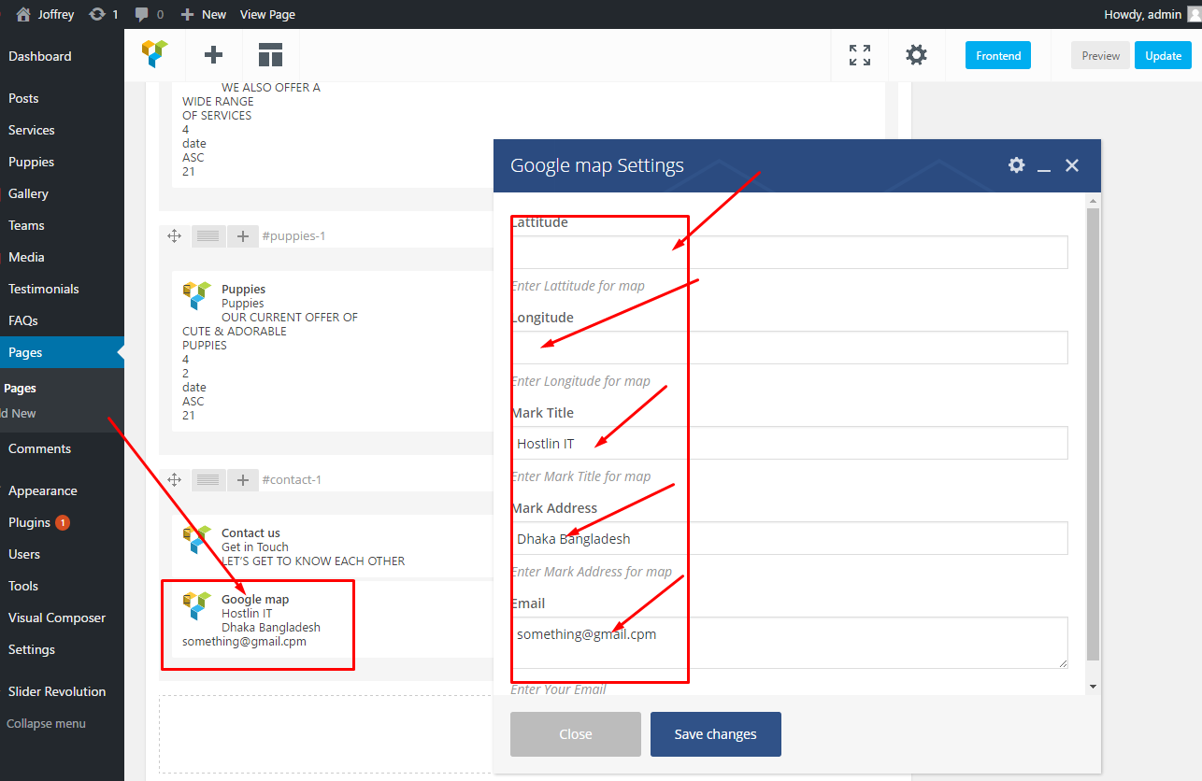Open the Plugins menu in sidebar

pyautogui.click(x=29, y=522)
